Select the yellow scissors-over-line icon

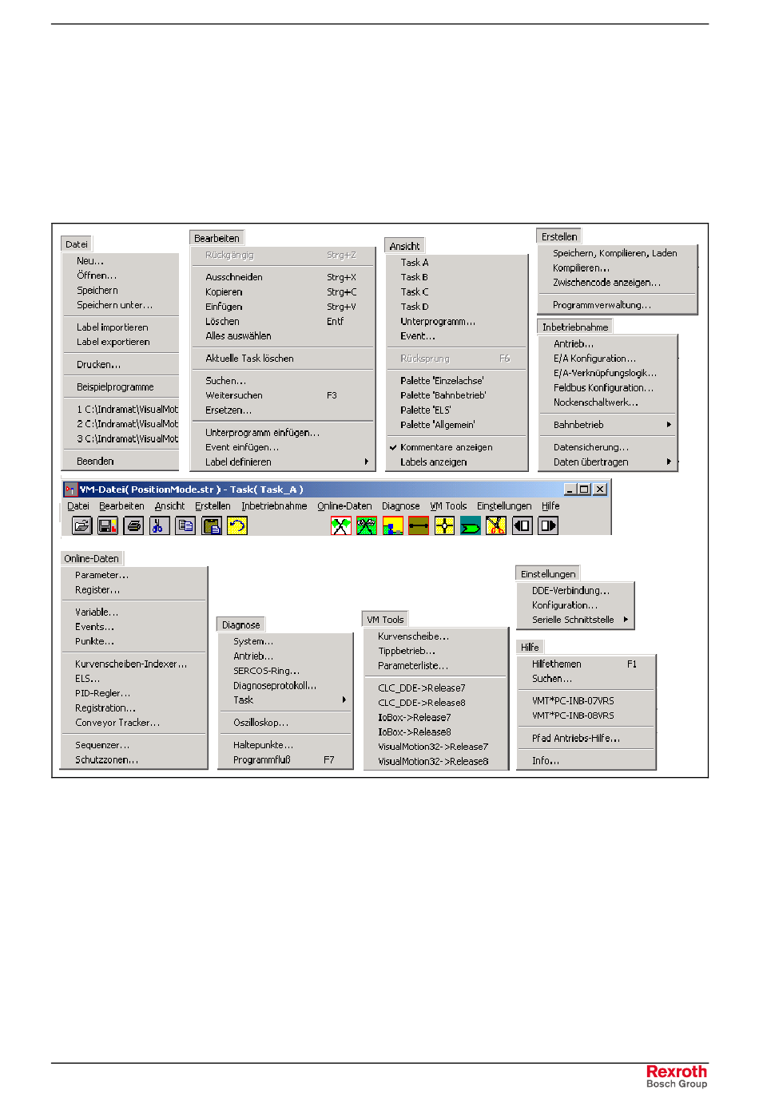click(x=496, y=525)
